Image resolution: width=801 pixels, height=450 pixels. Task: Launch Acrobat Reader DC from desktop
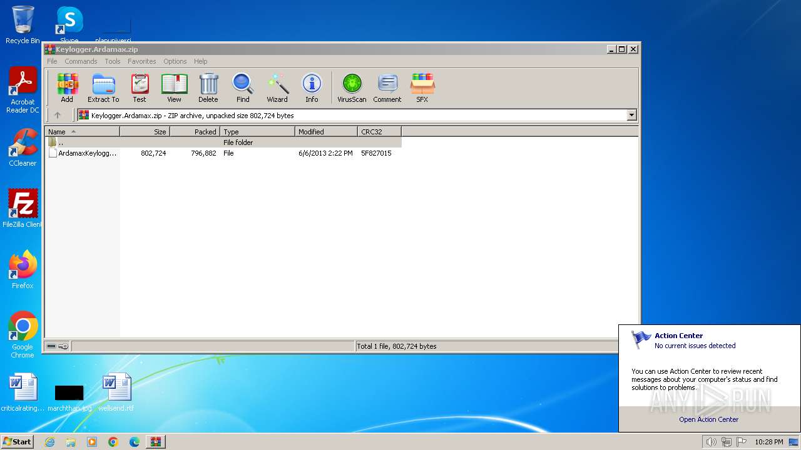tap(23, 91)
